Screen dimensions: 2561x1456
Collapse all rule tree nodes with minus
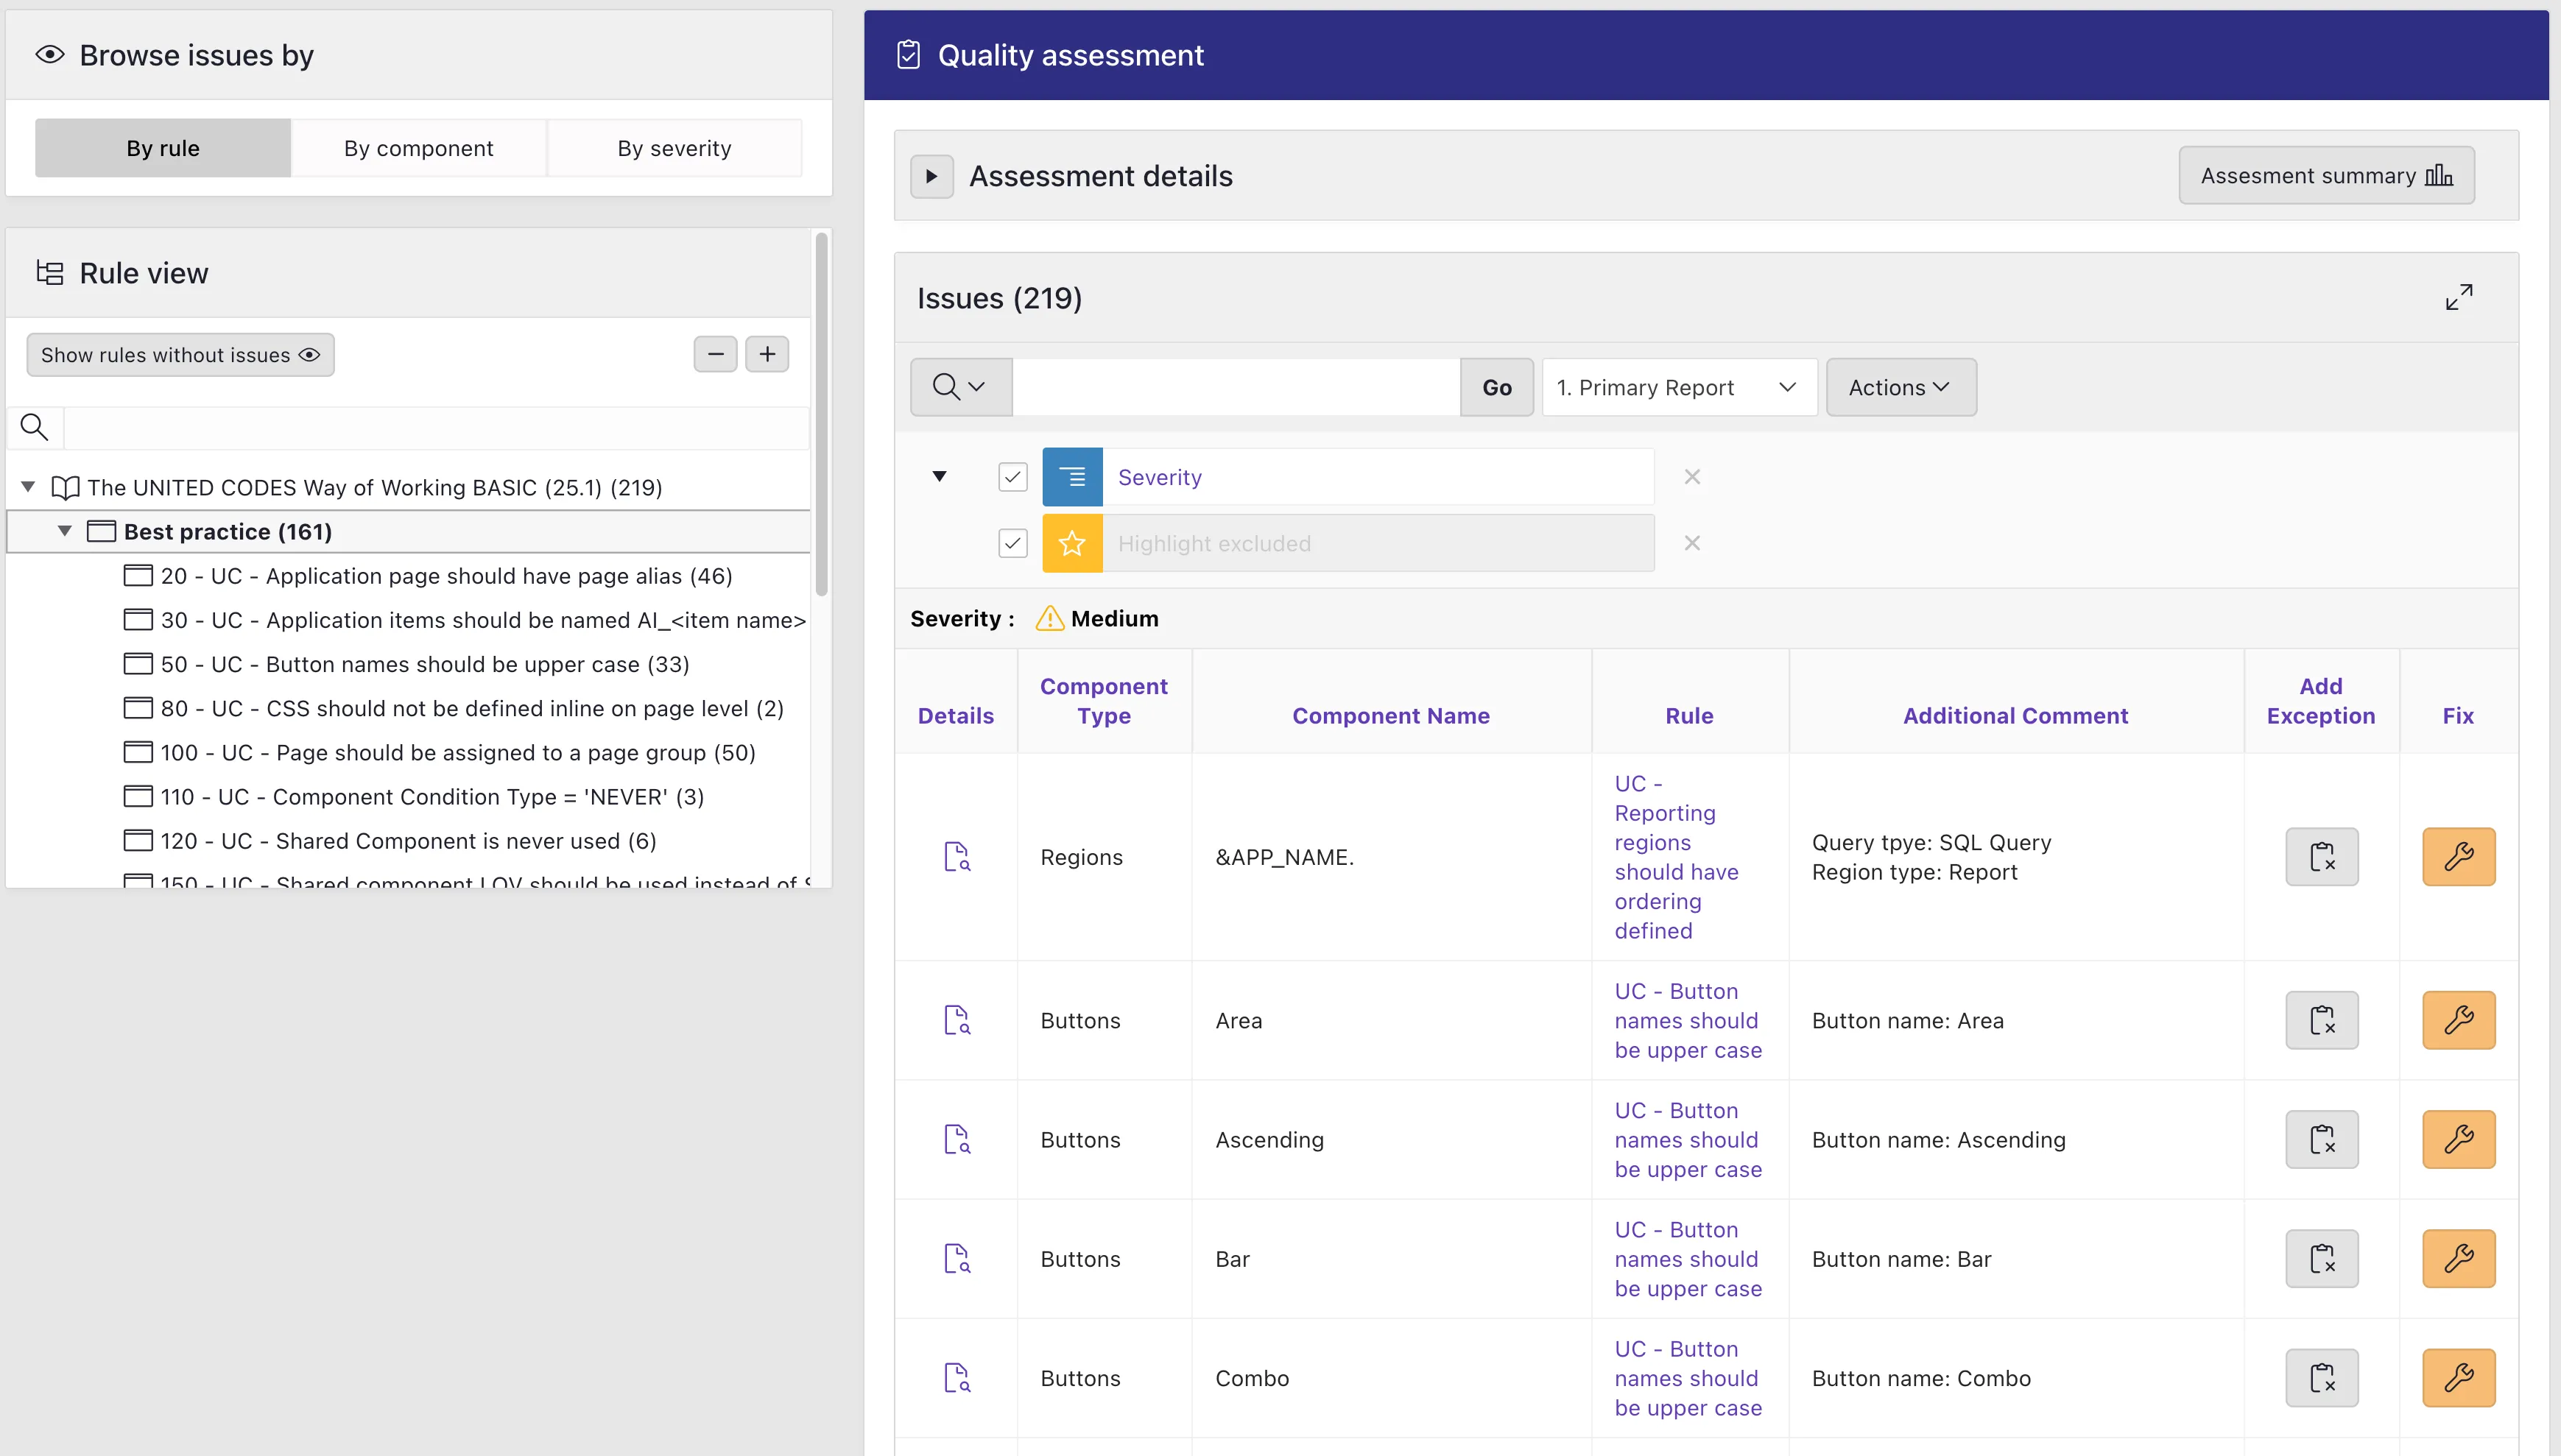(x=715, y=354)
